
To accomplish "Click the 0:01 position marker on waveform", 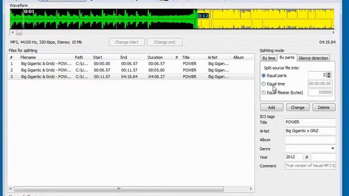I will pyautogui.click(x=29, y=11).
